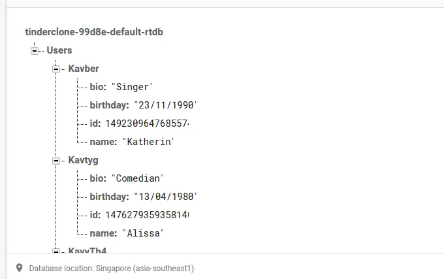
Task: Collapse the Kavber node
Action: [56, 69]
